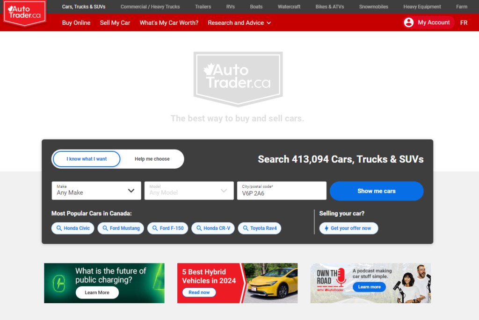Search for Honda Civic

[x=73, y=228]
